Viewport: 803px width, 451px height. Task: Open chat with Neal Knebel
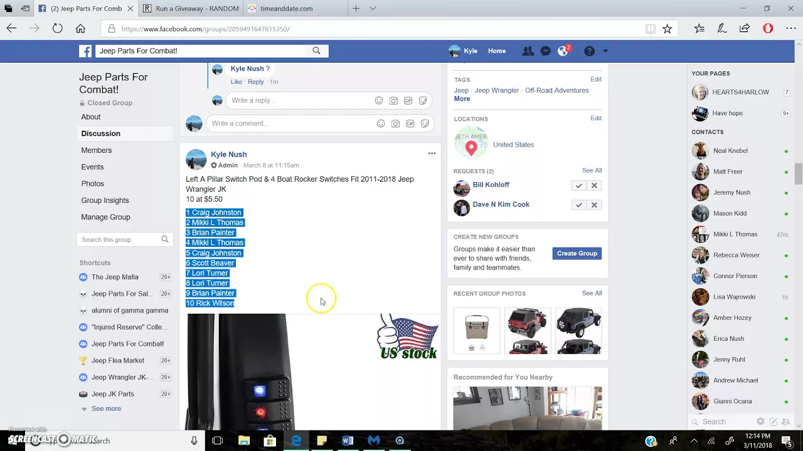tap(730, 151)
